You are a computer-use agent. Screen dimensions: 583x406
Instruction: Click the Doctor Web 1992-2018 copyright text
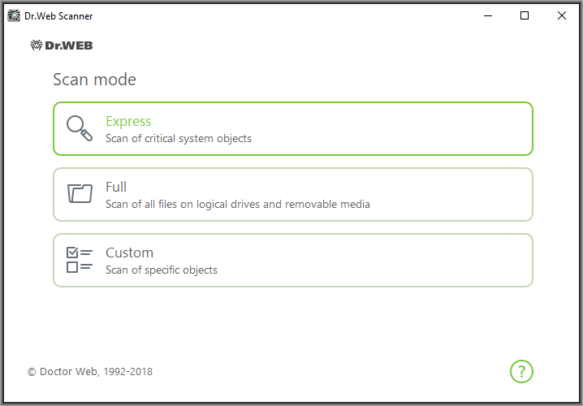point(89,371)
